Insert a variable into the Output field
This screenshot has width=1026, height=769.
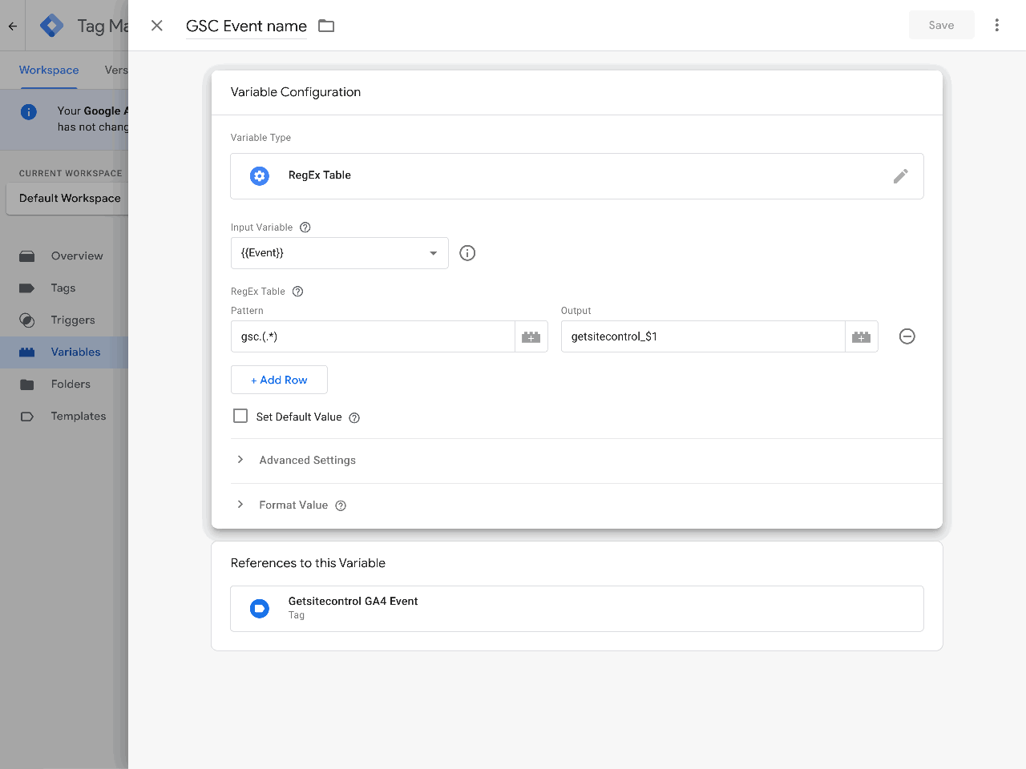862,336
